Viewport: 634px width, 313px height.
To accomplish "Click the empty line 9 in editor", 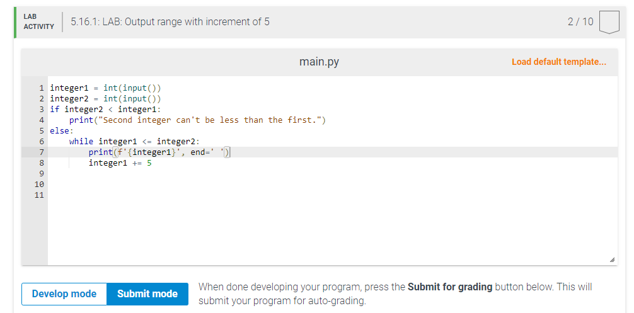I will pos(332,174).
